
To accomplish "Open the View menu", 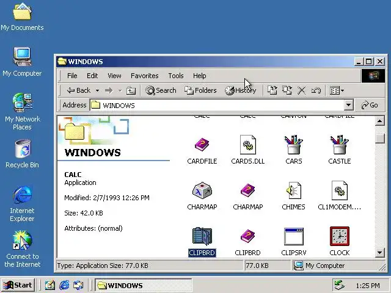I will point(114,76).
